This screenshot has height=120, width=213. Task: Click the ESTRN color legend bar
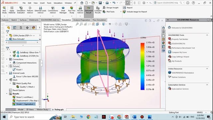pyautogui.click(x=142, y=66)
